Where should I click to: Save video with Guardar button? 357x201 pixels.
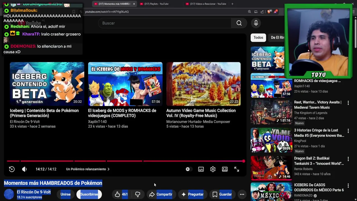pyautogui.click(x=222, y=194)
